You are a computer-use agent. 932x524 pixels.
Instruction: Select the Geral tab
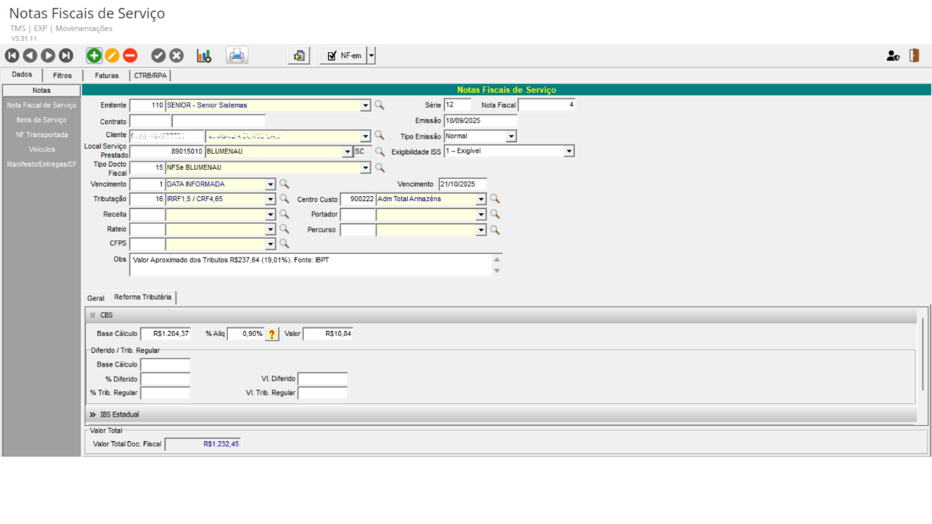click(x=96, y=298)
